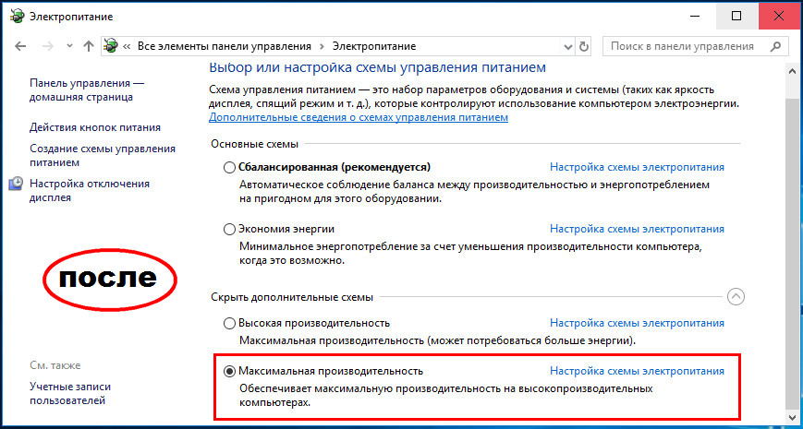Click the Back navigation arrow
Screen dimensions: 803x429
coord(20,46)
